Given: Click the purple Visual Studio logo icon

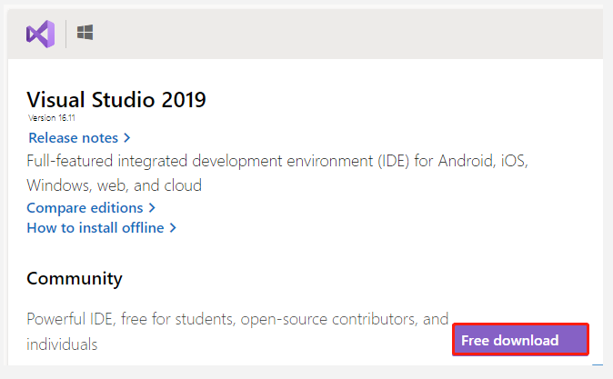Looking at the screenshot, I should tap(41, 34).
